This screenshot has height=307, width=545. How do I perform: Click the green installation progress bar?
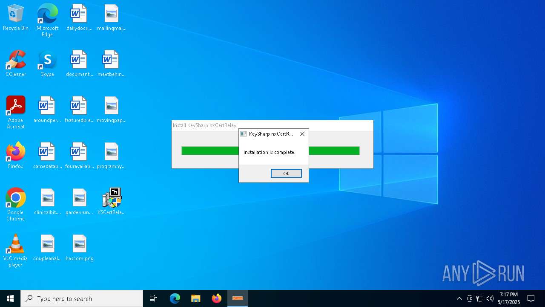tap(270, 151)
